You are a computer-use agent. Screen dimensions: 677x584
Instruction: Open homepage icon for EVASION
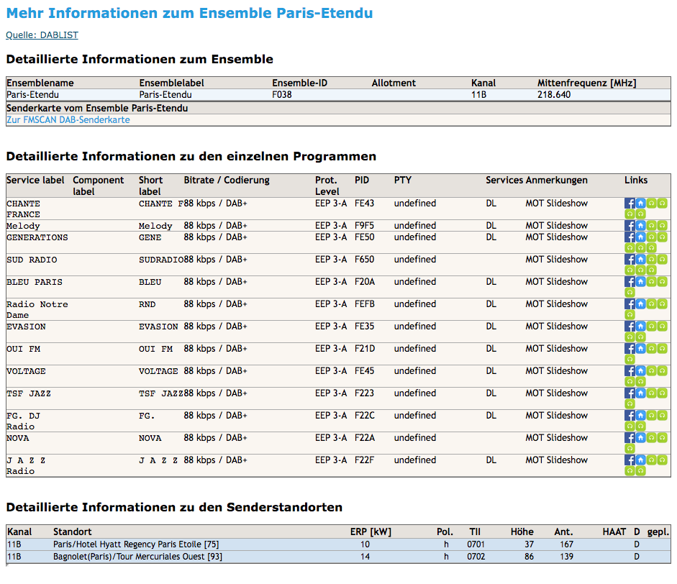[641, 326]
